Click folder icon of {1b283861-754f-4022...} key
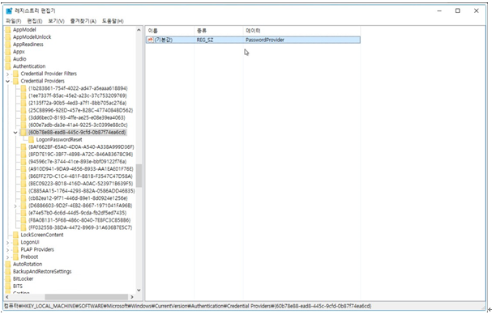 (x=24, y=88)
